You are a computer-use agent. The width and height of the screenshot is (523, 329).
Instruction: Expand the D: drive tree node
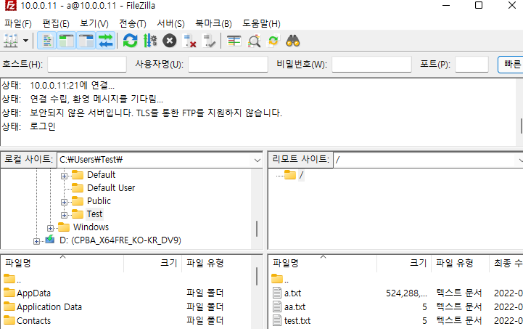pyautogui.click(x=36, y=241)
